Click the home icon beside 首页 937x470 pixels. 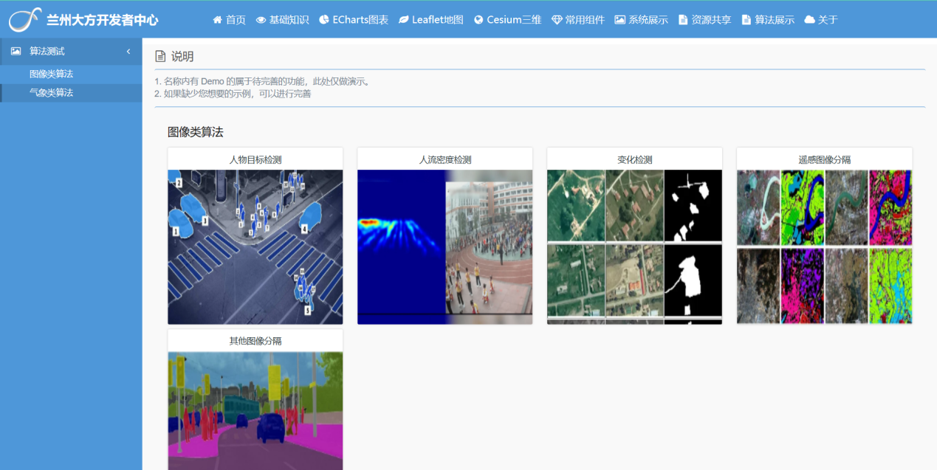coord(217,20)
